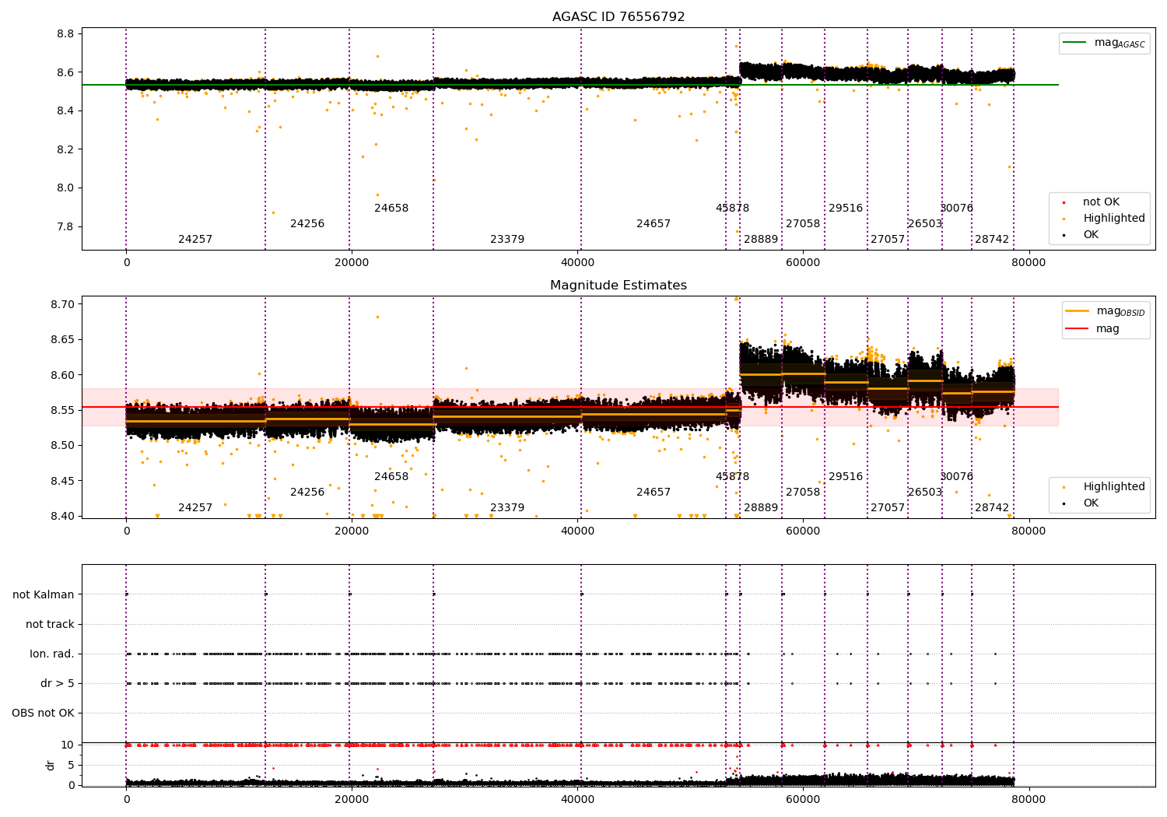Click the 10 tick on the dr axis
The image size is (1167, 817).
tap(68, 745)
